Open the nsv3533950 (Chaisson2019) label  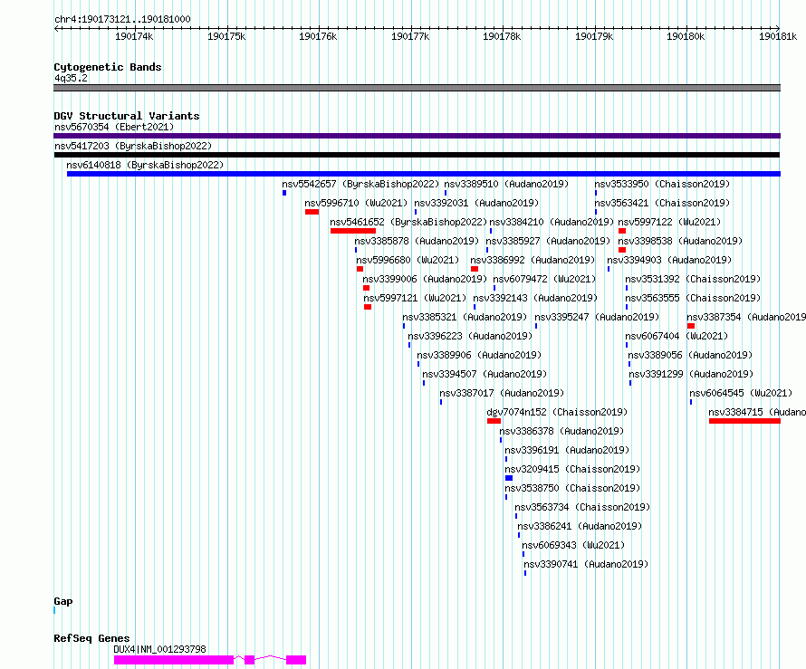point(662,184)
